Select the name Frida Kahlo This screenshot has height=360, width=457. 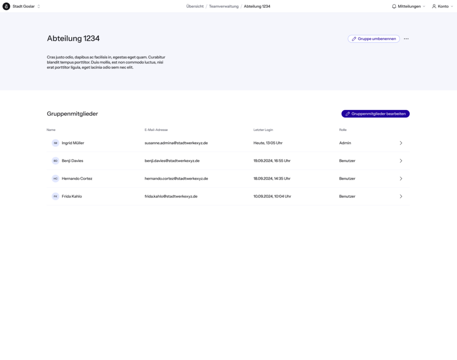72,197
